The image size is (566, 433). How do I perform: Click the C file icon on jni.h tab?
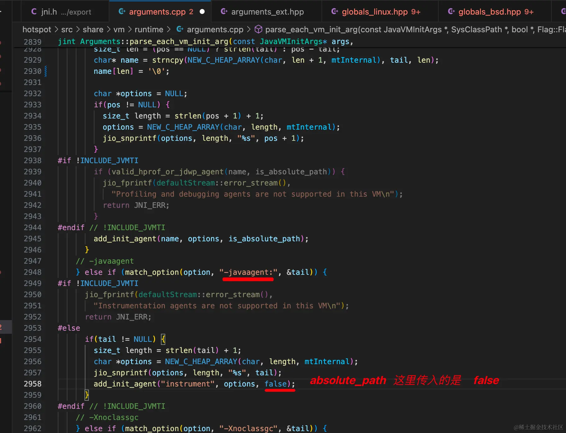34,12
